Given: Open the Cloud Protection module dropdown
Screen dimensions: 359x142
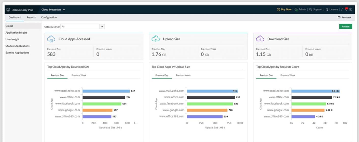Looking at the screenshot, I should [x=53, y=10].
